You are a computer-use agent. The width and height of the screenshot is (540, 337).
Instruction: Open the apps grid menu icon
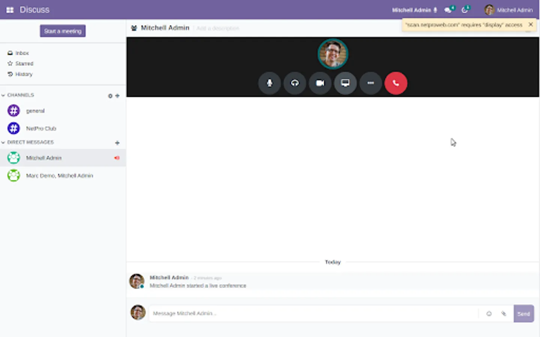coord(10,10)
